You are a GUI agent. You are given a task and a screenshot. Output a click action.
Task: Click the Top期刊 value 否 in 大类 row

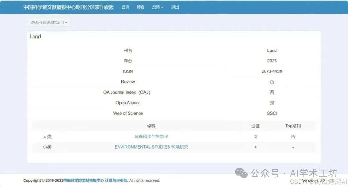293,136
